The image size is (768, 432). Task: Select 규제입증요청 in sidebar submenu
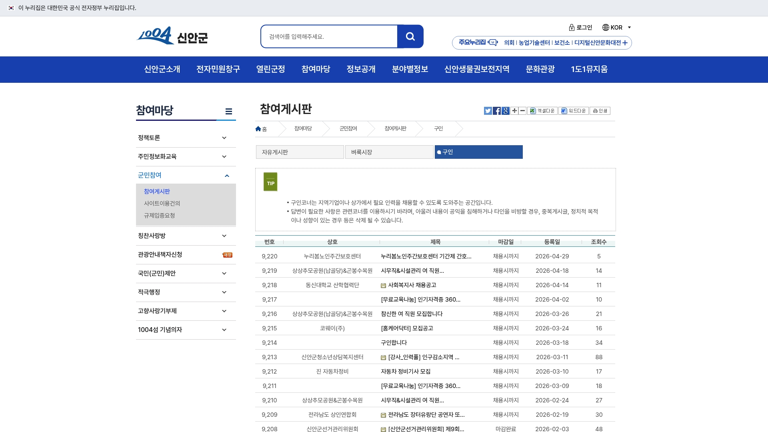coord(159,216)
